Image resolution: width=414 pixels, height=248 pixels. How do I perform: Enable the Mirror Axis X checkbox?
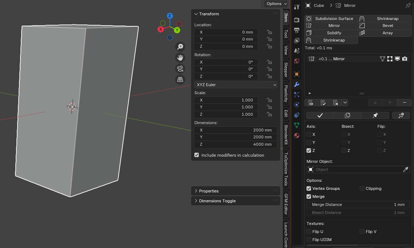pyautogui.click(x=309, y=134)
